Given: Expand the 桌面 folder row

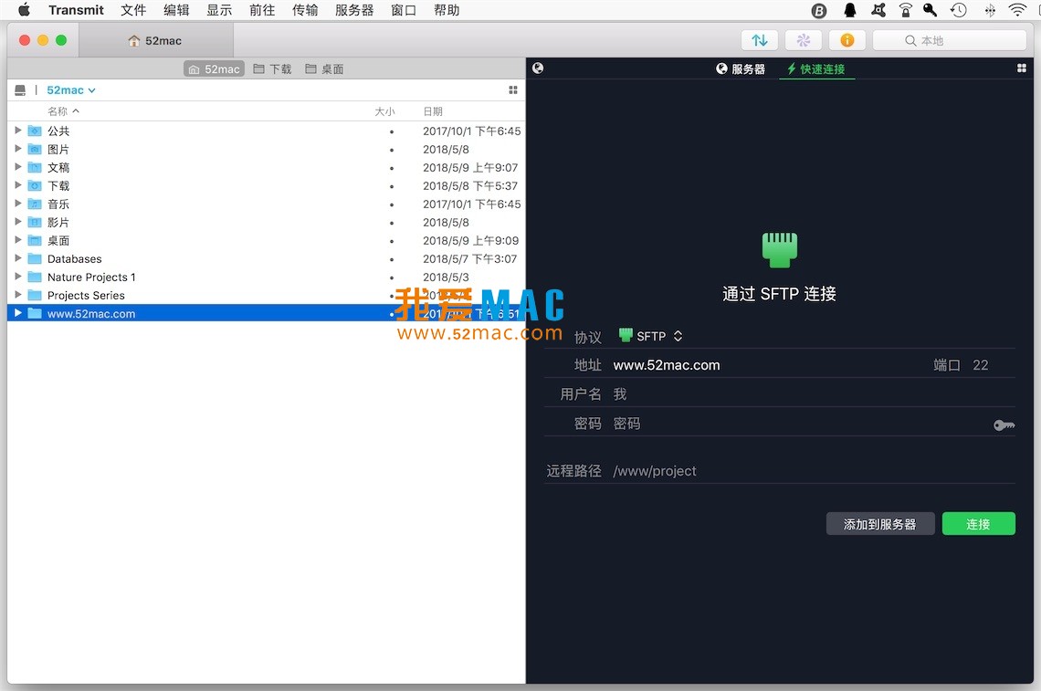Looking at the screenshot, I should point(18,240).
